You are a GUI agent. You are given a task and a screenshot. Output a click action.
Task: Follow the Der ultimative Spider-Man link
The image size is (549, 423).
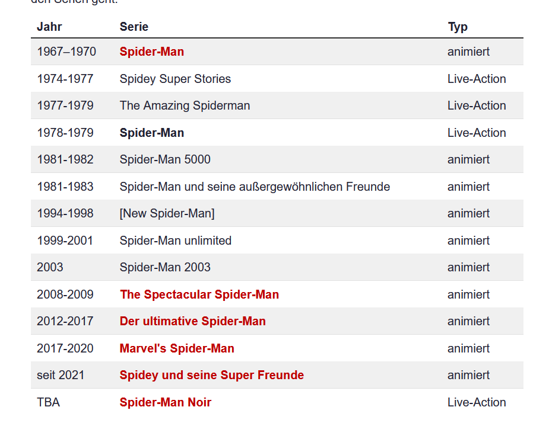pyautogui.click(x=192, y=321)
